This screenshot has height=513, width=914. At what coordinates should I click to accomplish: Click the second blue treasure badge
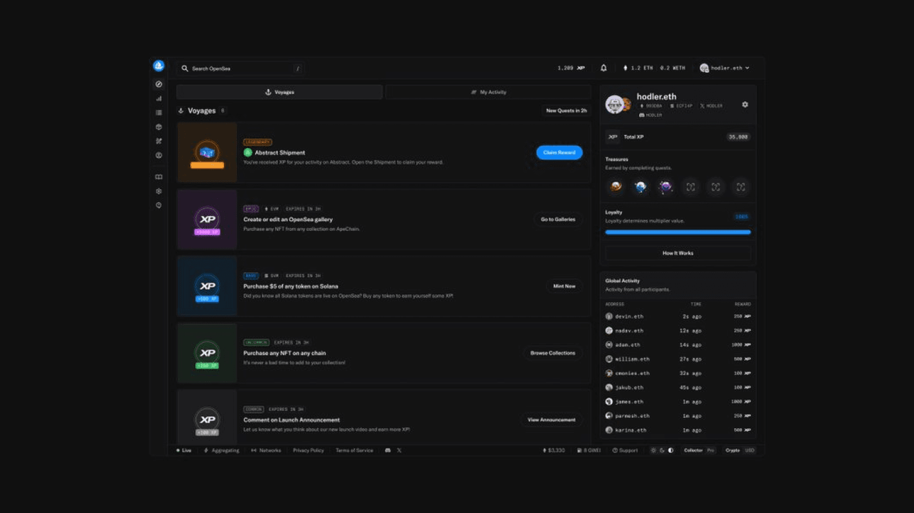tap(640, 186)
